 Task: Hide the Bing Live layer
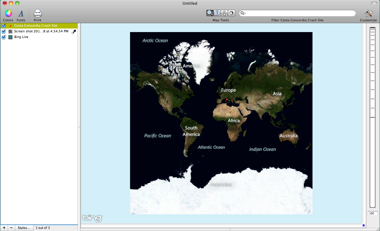4,37
